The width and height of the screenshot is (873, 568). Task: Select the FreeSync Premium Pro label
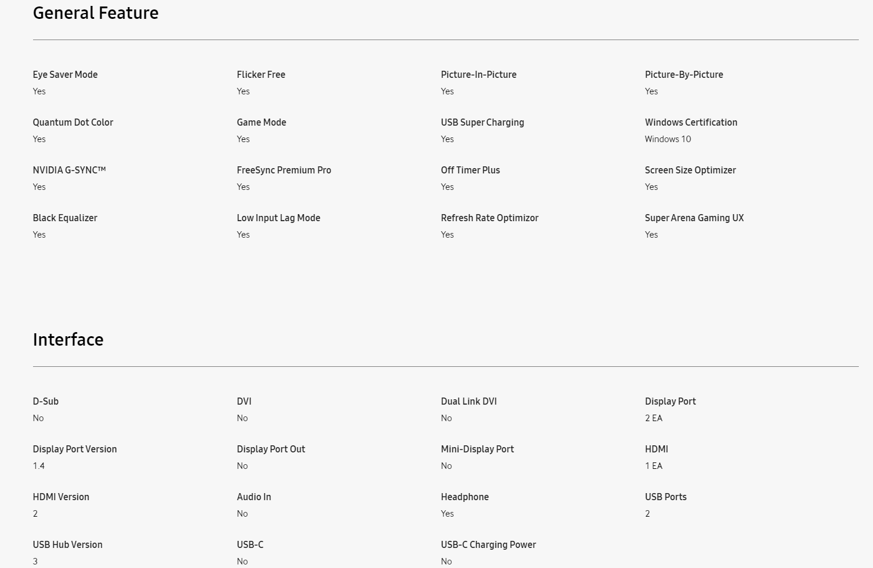click(284, 170)
